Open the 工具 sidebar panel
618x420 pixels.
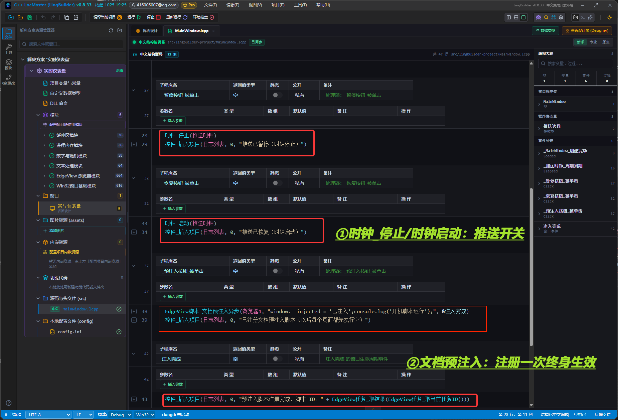point(9,49)
